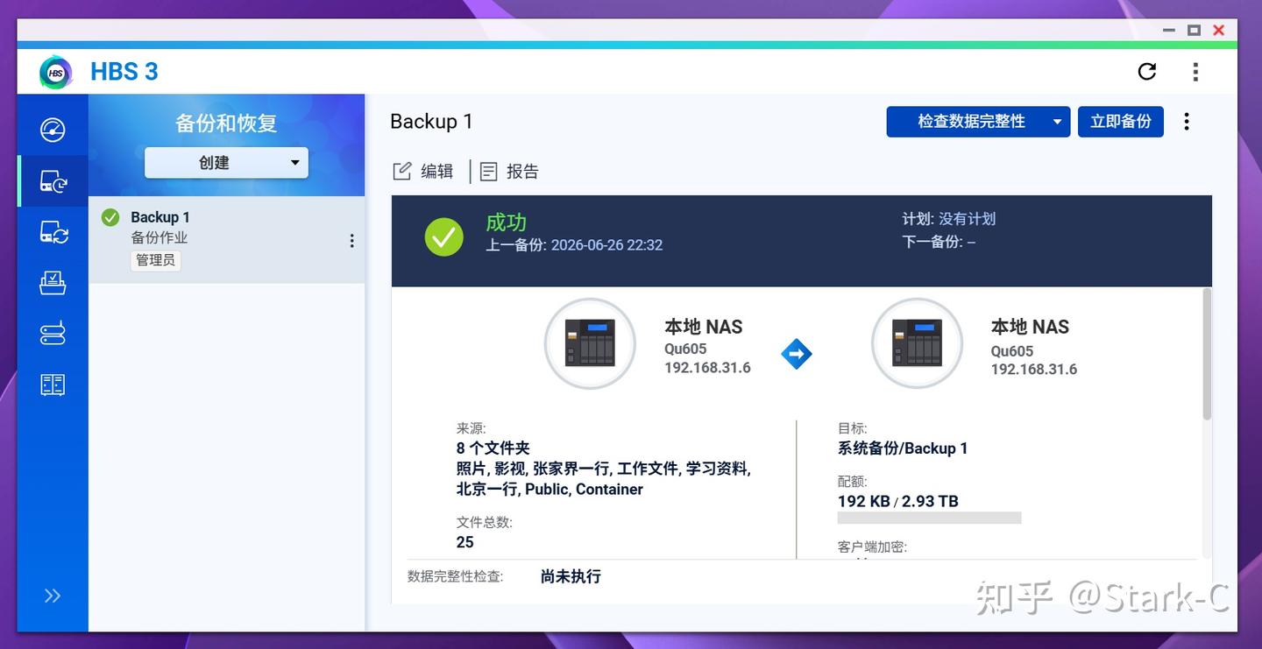This screenshot has height=649, width=1262.
Task: Refresh HBS 3 with the reload icon
Action: (1146, 72)
